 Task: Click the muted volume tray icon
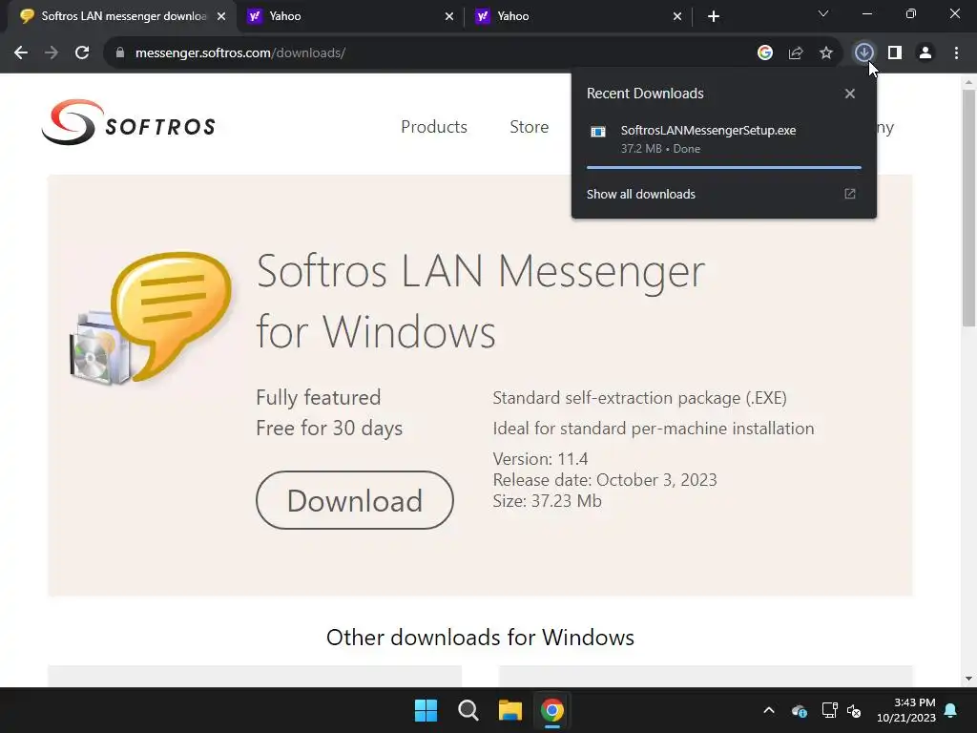854,710
